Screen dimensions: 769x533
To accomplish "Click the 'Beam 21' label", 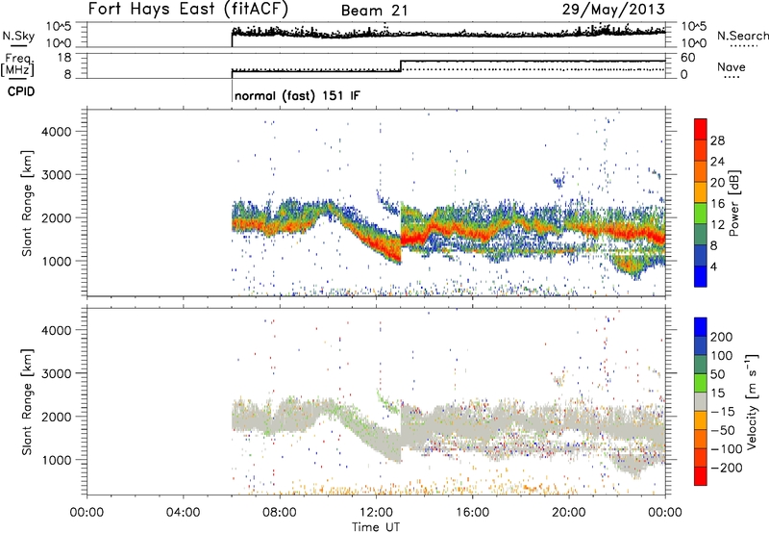I will click(x=374, y=11).
